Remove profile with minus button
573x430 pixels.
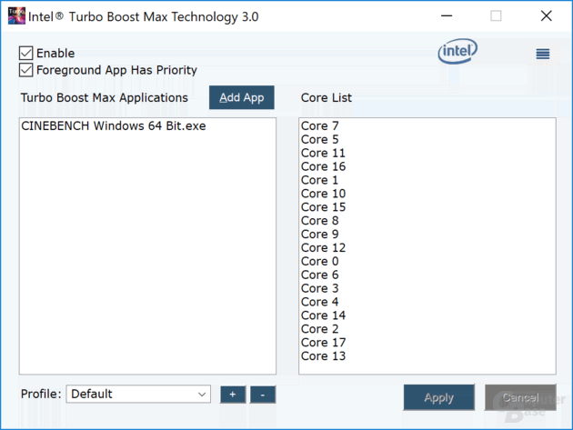[x=262, y=395]
